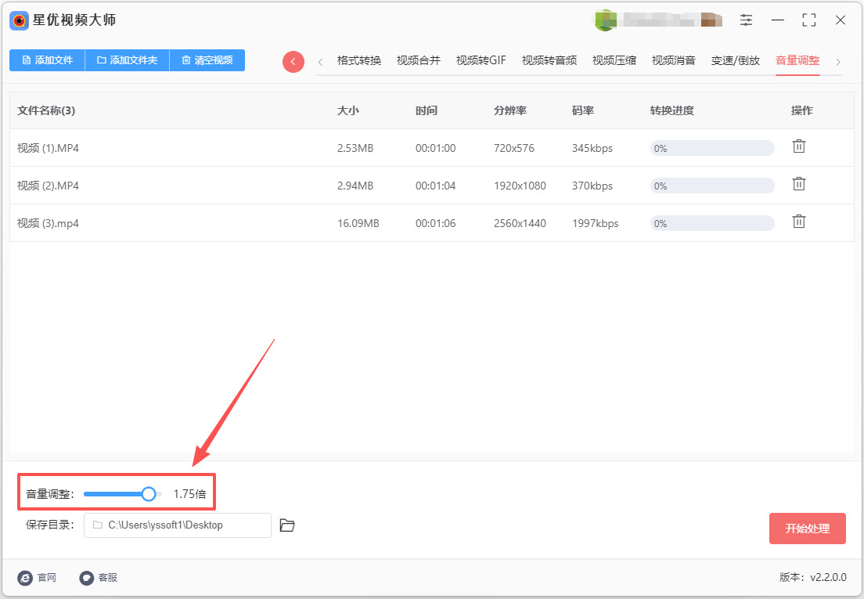Click the 2.53MB size value

pos(355,148)
